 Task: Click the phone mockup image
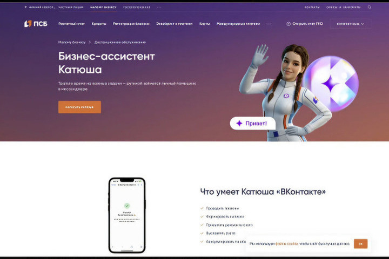[x=127, y=215]
